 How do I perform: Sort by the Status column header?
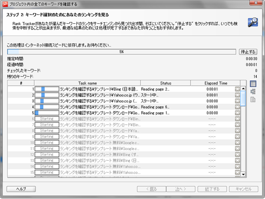coord(166,83)
